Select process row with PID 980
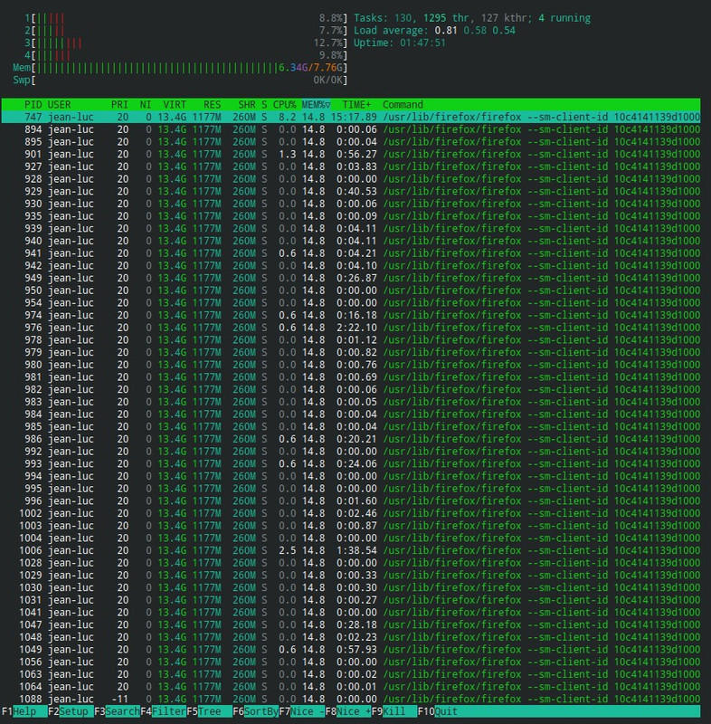The width and height of the screenshot is (711, 724). pos(351,365)
